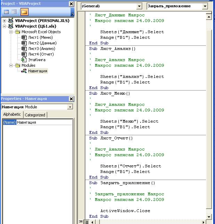
Task: Click the code window scroll down arrow
Action: (209, 217)
